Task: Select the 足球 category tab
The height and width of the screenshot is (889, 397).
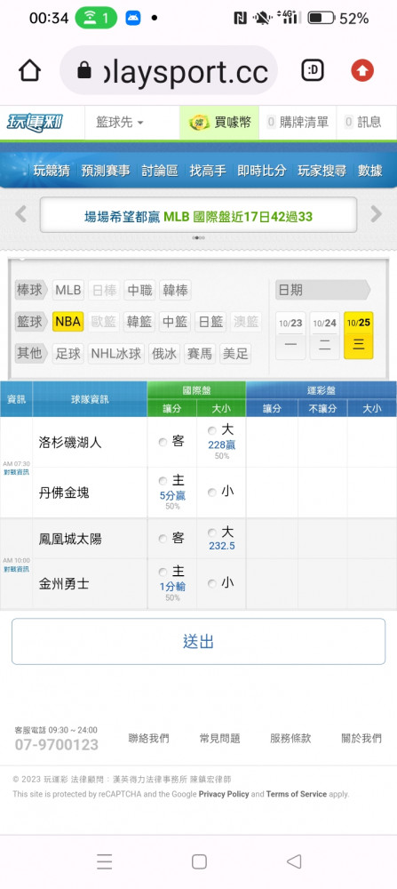Action: click(68, 354)
